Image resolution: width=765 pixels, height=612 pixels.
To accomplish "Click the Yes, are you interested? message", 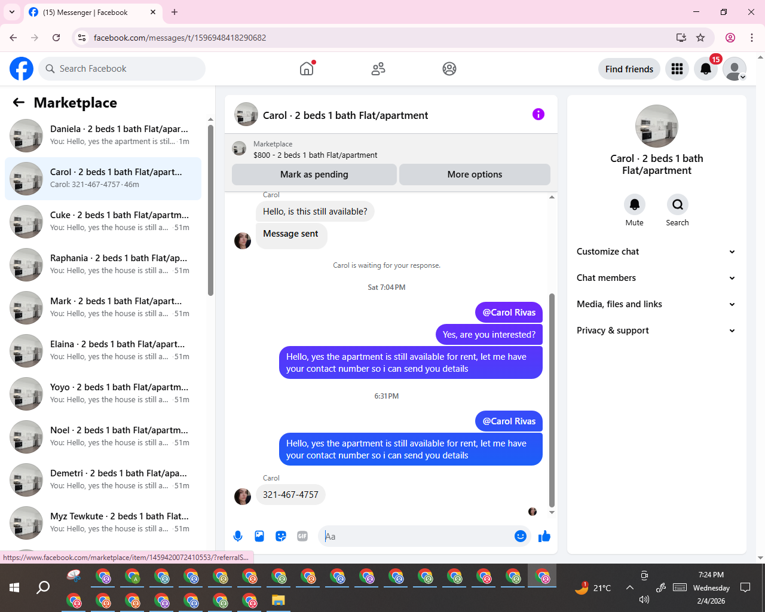I will 489,335.
